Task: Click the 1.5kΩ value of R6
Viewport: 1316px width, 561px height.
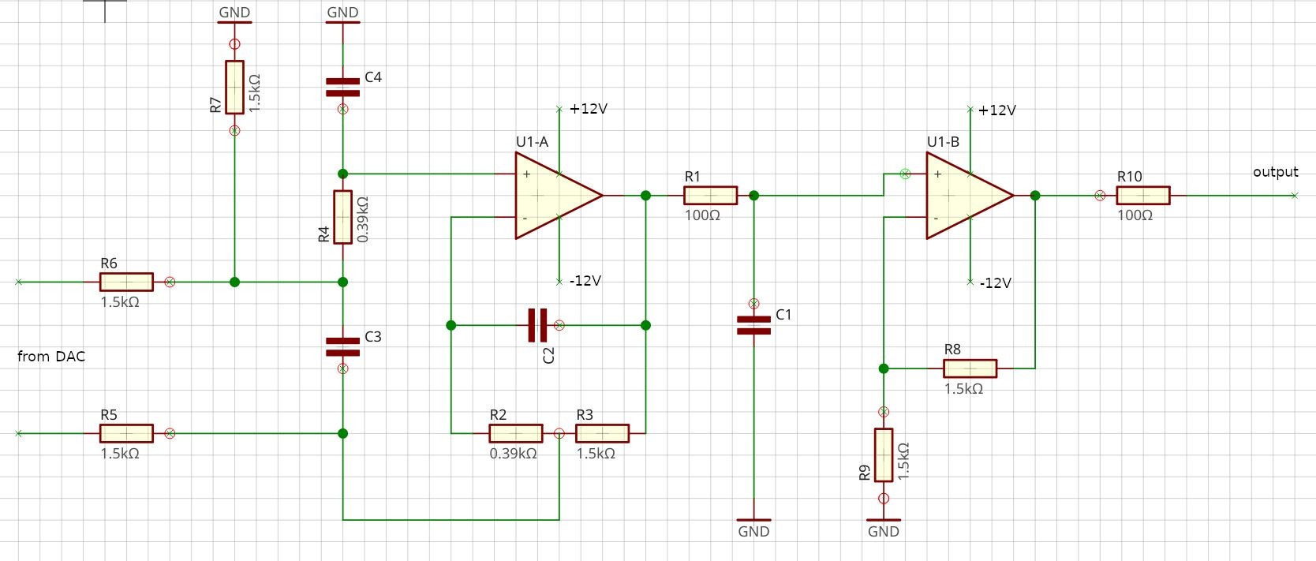Action: click(x=120, y=302)
